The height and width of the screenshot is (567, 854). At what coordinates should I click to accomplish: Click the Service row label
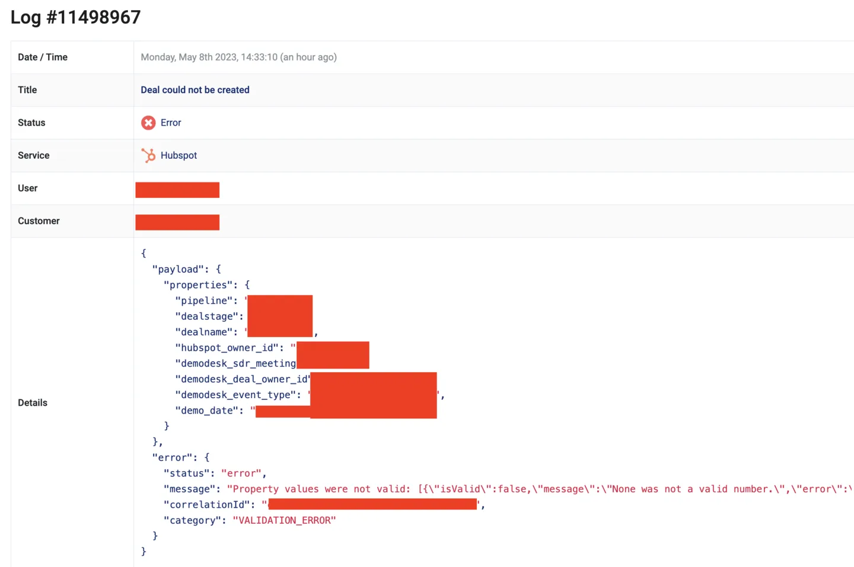(x=34, y=155)
